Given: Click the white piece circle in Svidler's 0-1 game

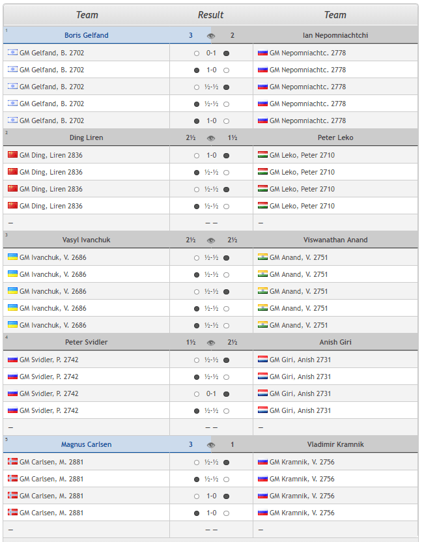Looking at the screenshot, I should 197,393.
